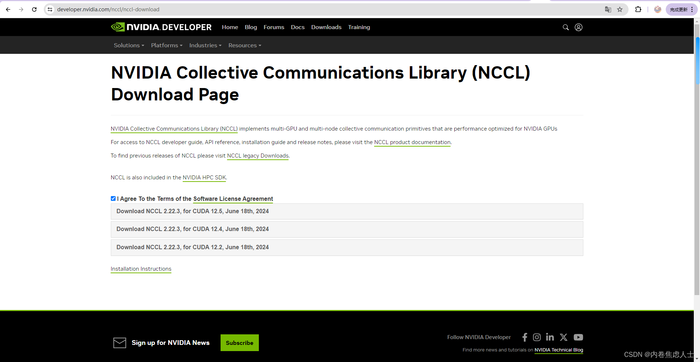Toggle the license agreement checkbox
This screenshot has width=700, height=362.
tap(113, 199)
